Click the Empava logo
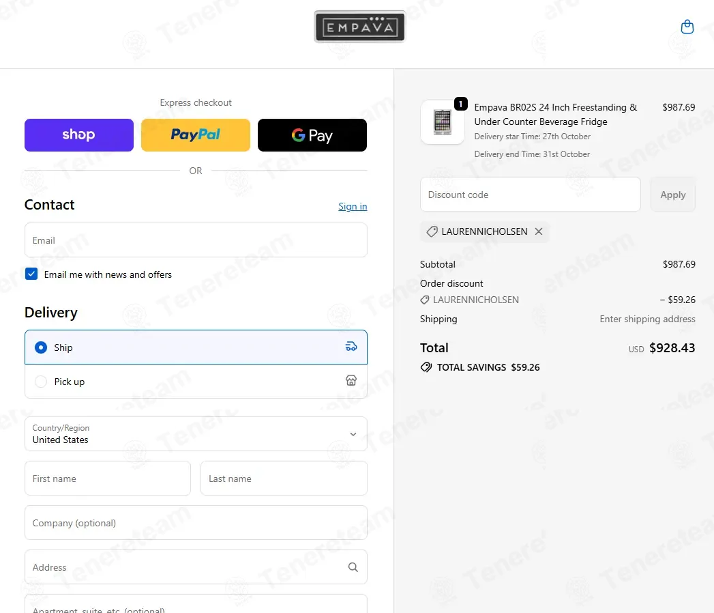This screenshot has width=714, height=613. tap(359, 27)
